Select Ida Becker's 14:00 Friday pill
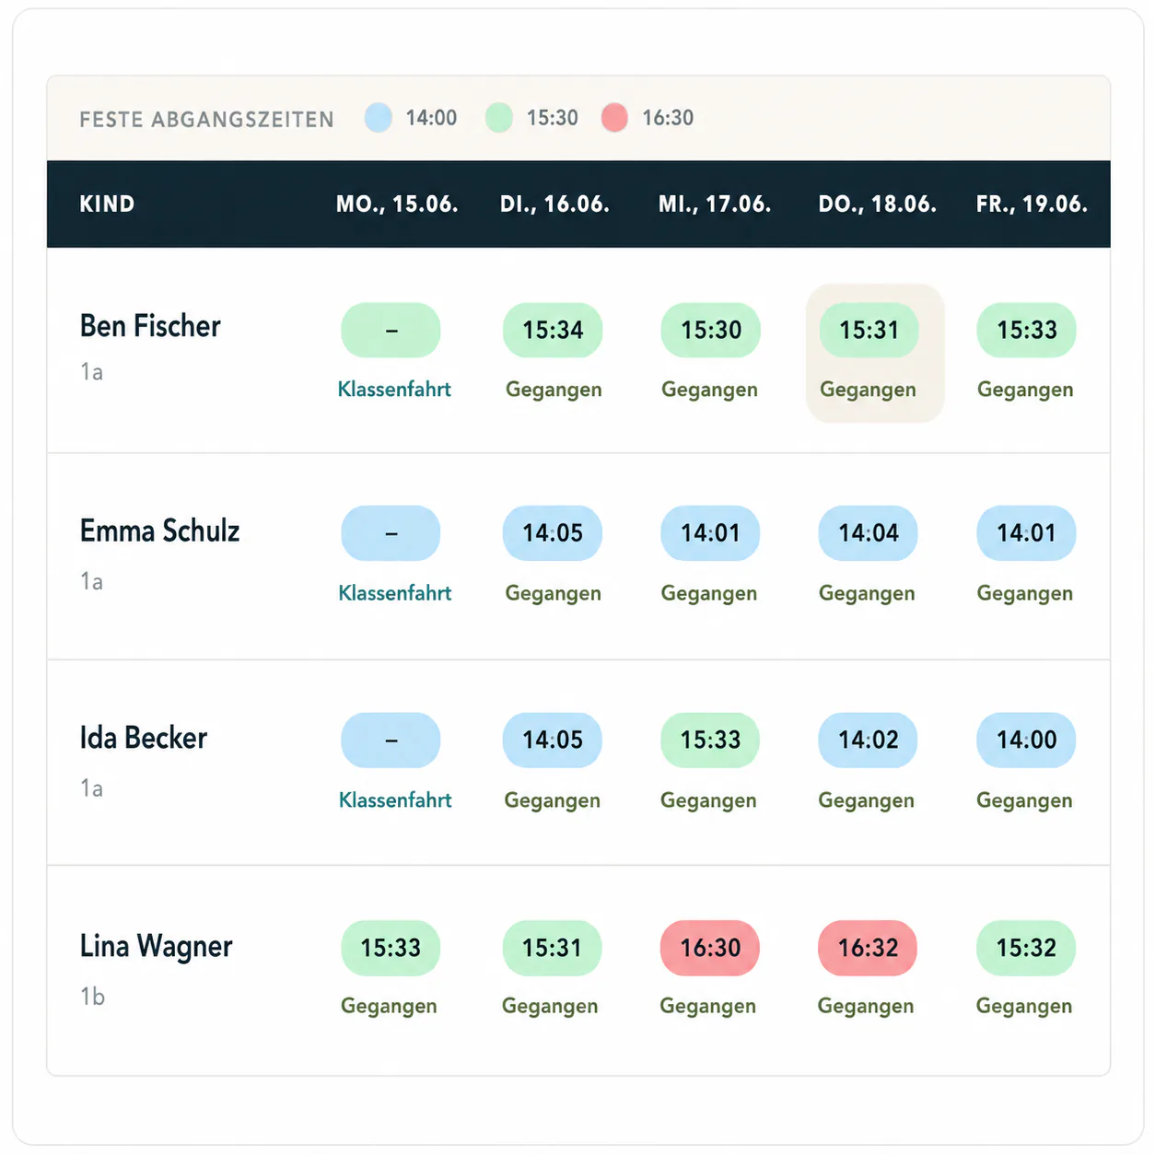 [1026, 740]
